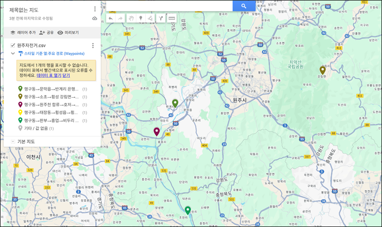
Task: Click the 데이터 표 열기 link
Action: click(49, 75)
